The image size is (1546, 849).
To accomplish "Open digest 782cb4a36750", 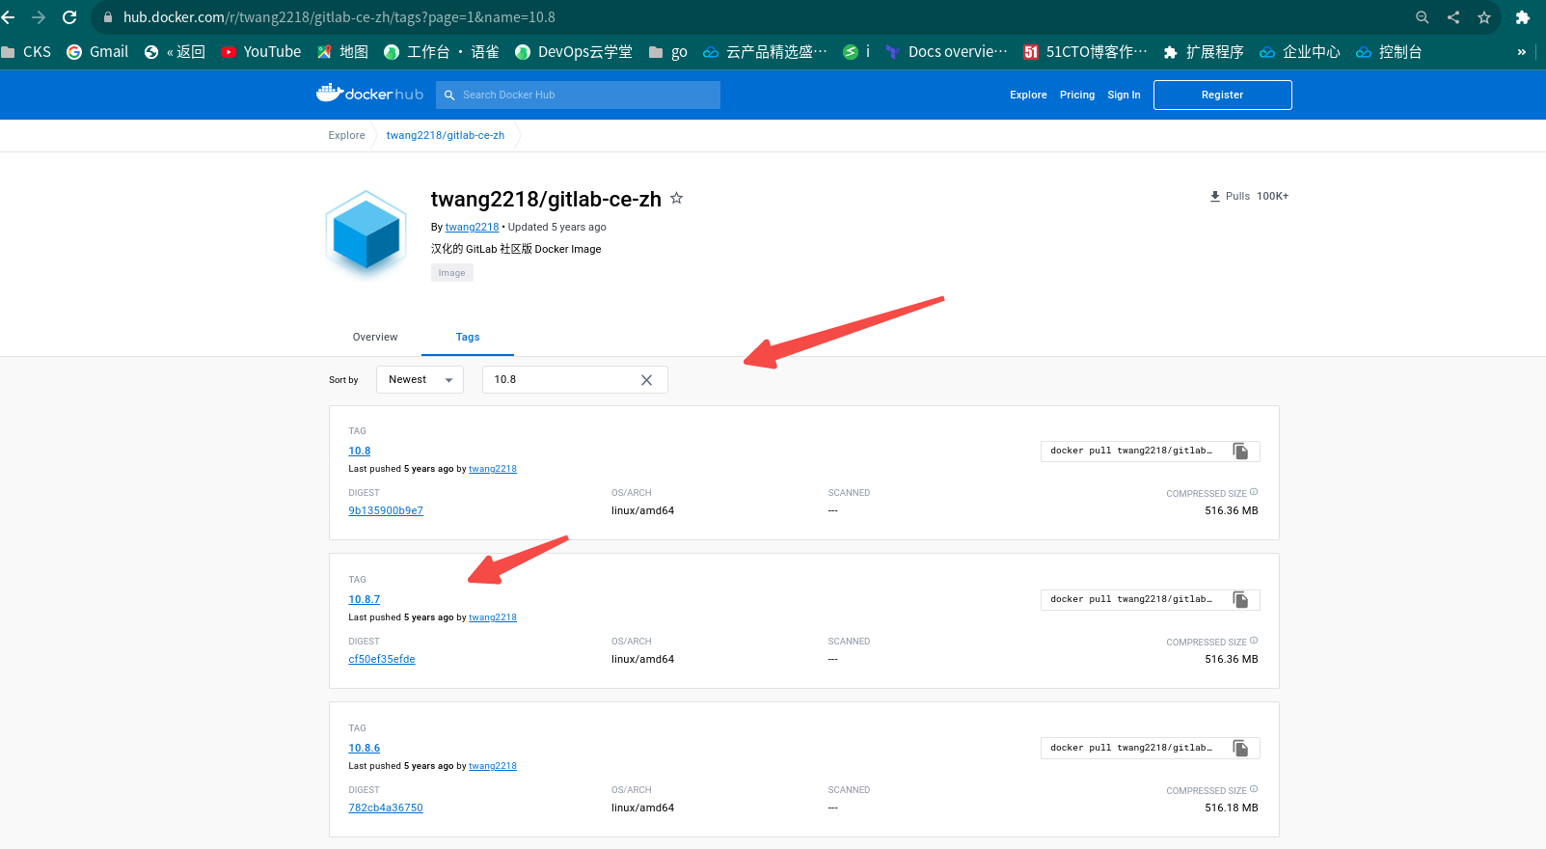I will pos(386,808).
